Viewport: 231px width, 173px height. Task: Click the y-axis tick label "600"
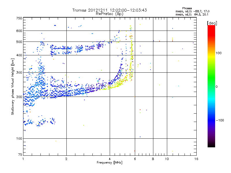[19, 31]
